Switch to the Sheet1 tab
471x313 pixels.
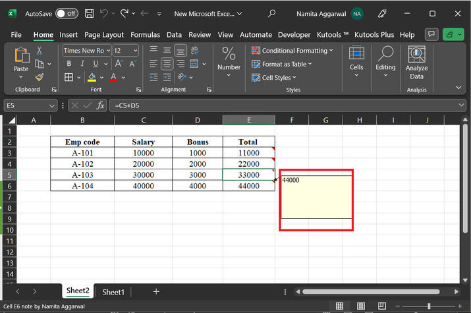(x=113, y=291)
